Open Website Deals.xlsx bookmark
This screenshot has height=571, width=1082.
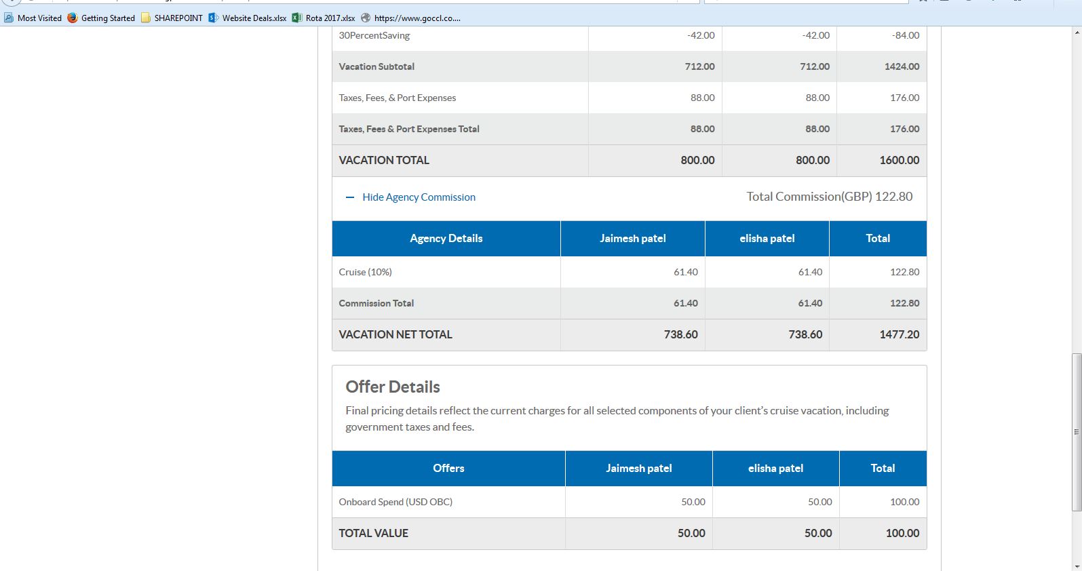tap(254, 18)
